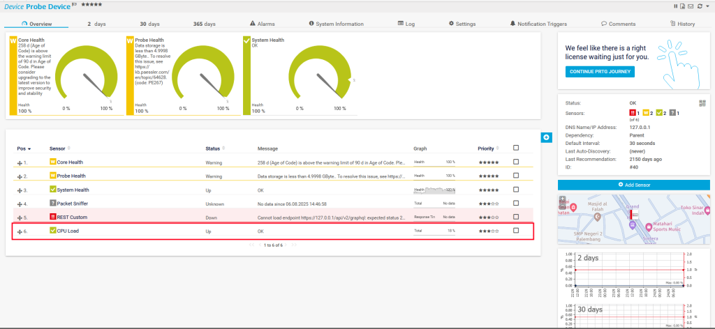Tick the checkbox for CPU Load sensor
The image size is (715, 329).
coord(516,231)
